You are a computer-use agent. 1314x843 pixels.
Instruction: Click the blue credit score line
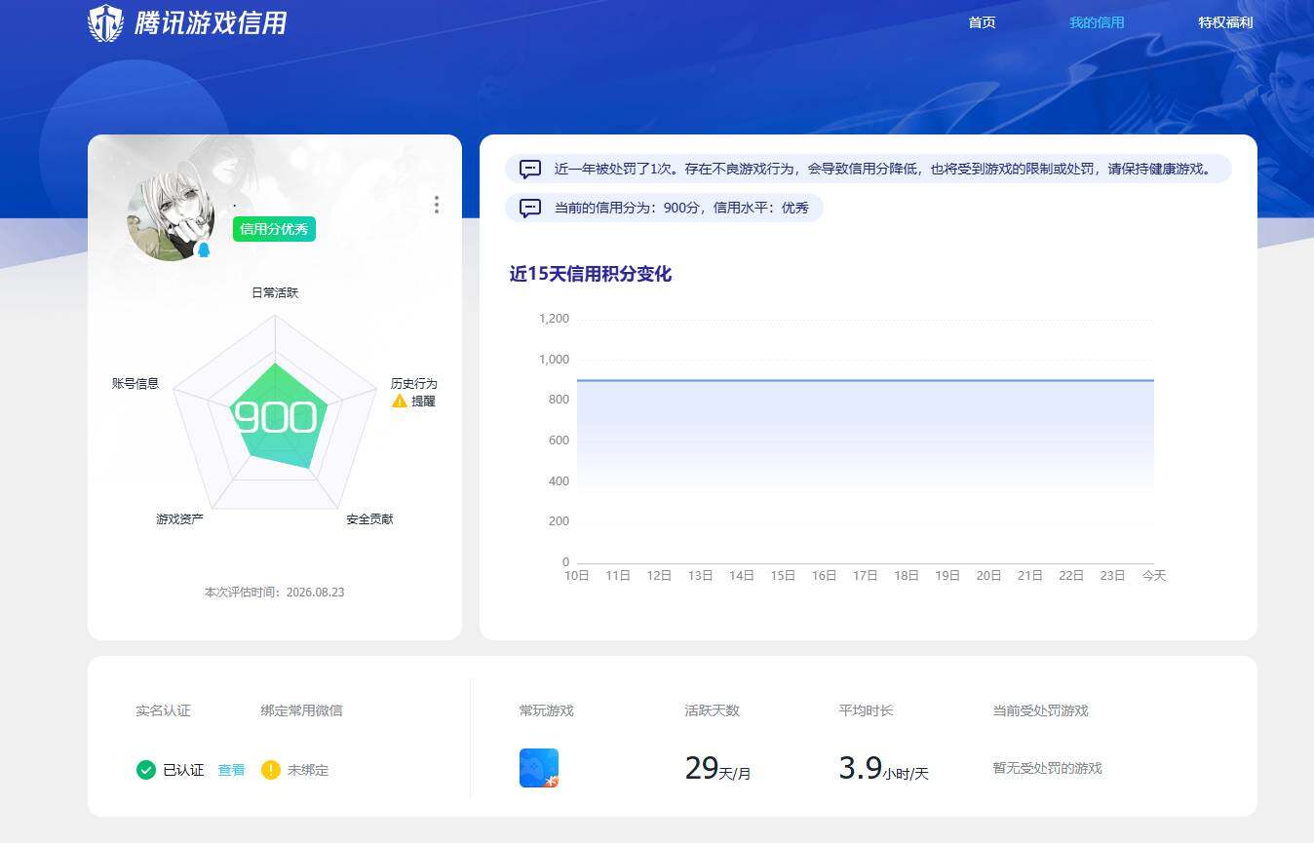(x=866, y=380)
